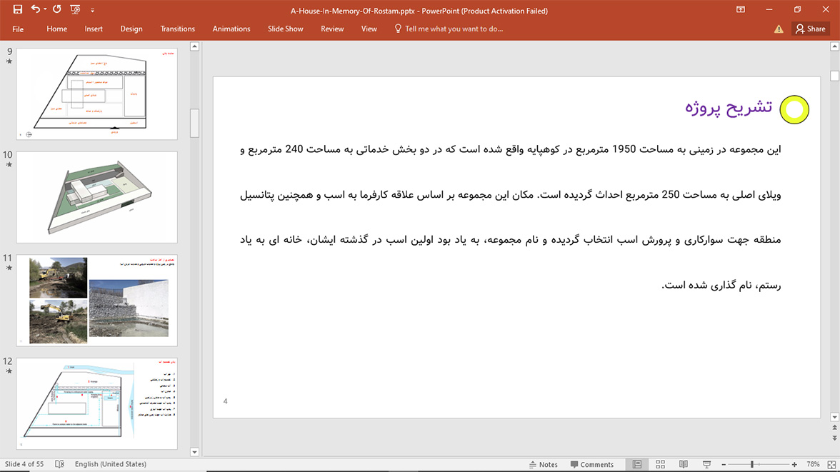The width and height of the screenshot is (840, 472).
Task: Go to next slide double-arrow button
Action: pyautogui.click(x=834, y=438)
